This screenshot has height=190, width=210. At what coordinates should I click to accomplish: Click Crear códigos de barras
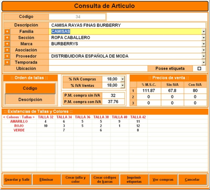(x=105, y=180)
